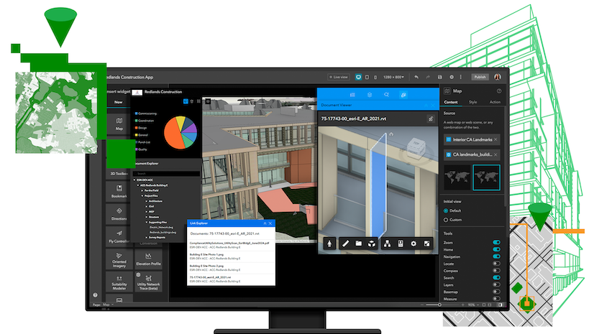Activate first-person walk tool in viewer

tap(329, 243)
